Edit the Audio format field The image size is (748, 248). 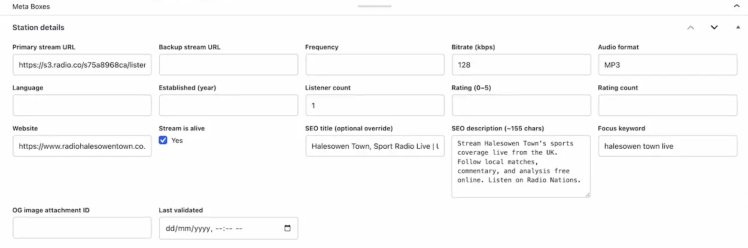click(x=668, y=65)
